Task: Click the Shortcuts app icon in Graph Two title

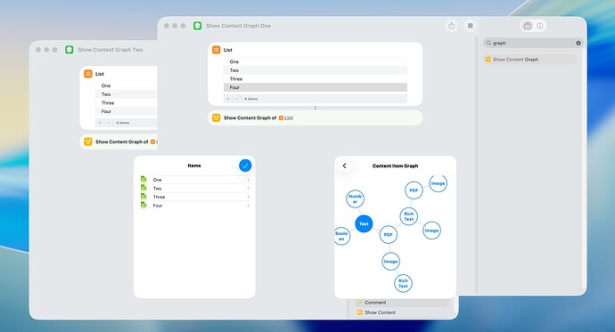Action: click(70, 50)
